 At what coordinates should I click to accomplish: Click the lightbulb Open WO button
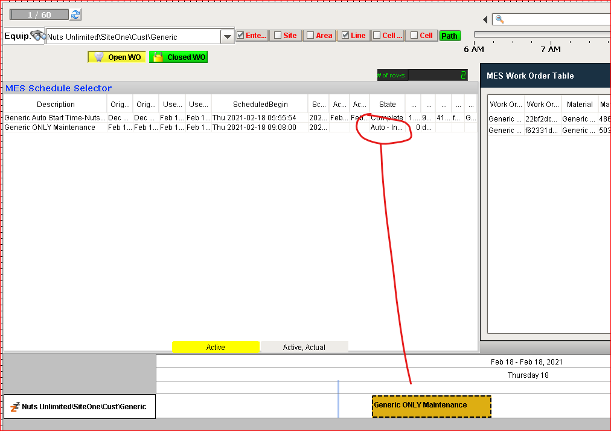coord(117,57)
